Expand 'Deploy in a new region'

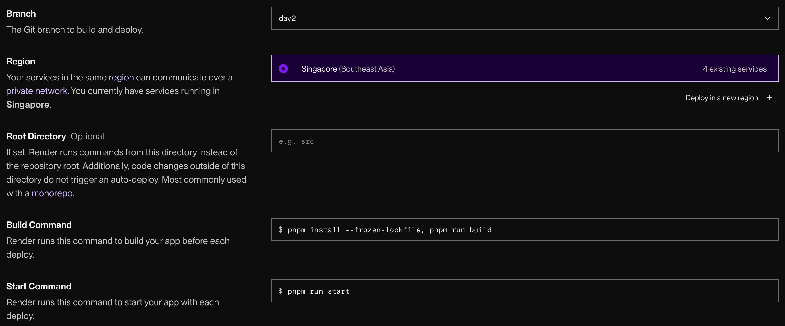click(721, 98)
